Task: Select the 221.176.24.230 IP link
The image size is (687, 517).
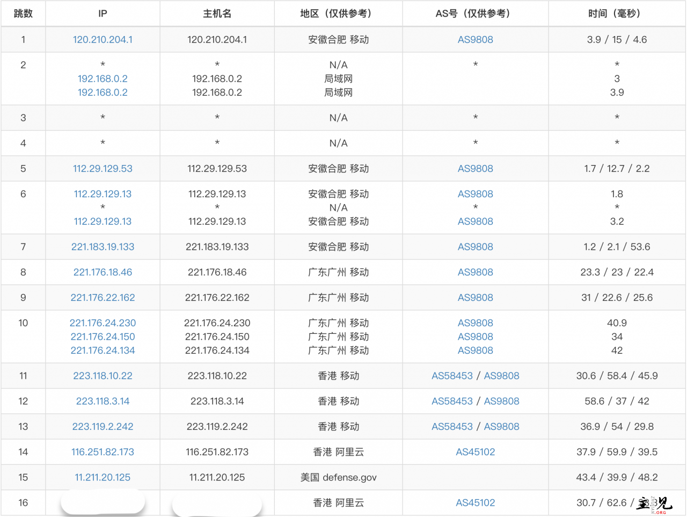Action: click(x=103, y=323)
